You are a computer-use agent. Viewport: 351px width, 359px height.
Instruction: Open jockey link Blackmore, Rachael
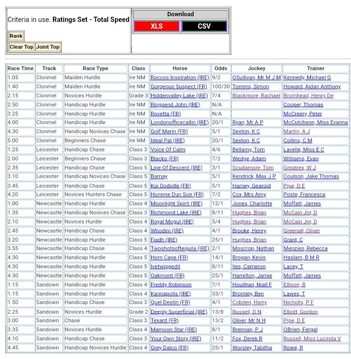point(256,95)
